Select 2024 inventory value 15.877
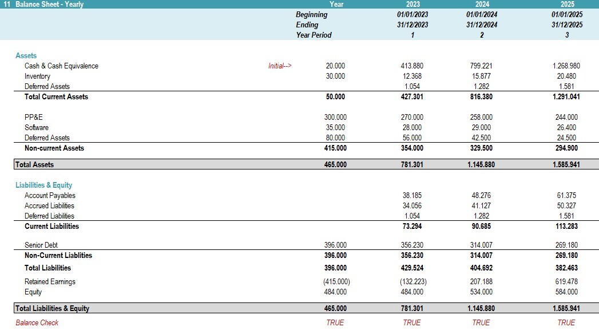The width and height of the screenshot is (599, 331). [481, 76]
